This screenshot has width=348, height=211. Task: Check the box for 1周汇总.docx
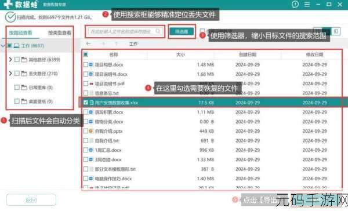86,150
